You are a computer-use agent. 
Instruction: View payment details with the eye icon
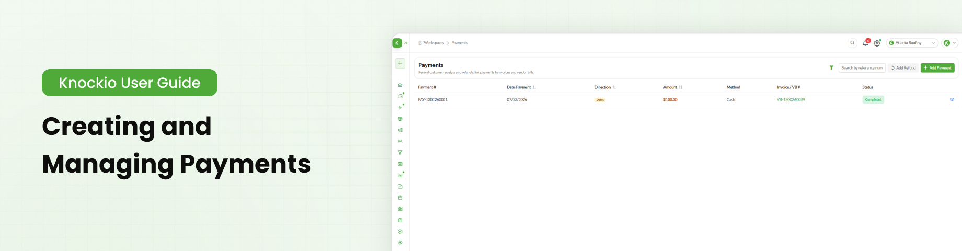click(952, 99)
